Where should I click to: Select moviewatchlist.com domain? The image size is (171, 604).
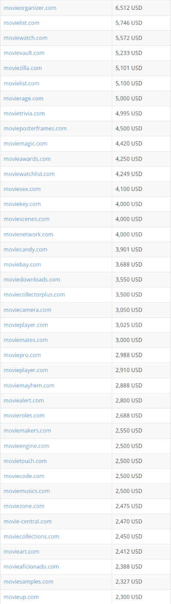[29, 174]
